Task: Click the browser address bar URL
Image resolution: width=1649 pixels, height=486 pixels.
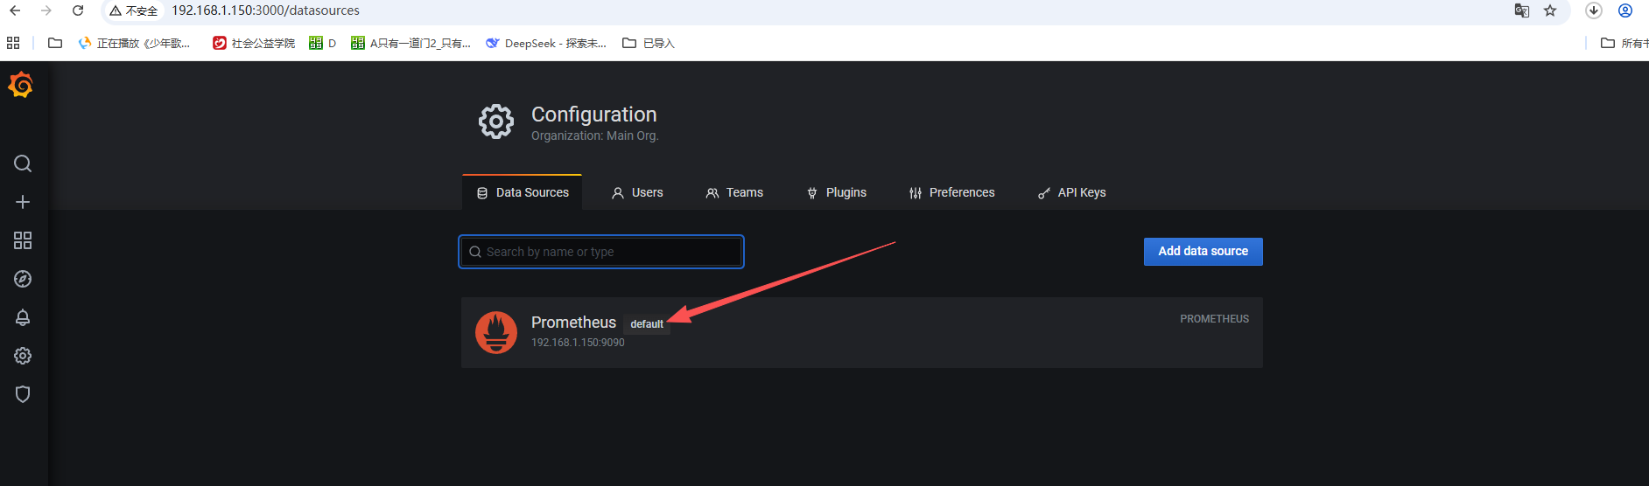Action: 265,10
